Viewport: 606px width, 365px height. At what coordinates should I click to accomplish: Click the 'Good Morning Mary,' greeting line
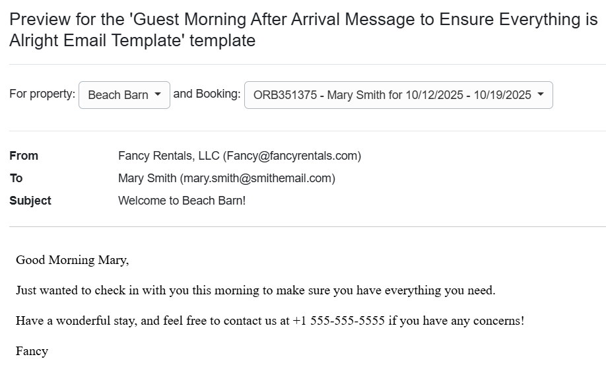pyautogui.click(x=73, y=260)
